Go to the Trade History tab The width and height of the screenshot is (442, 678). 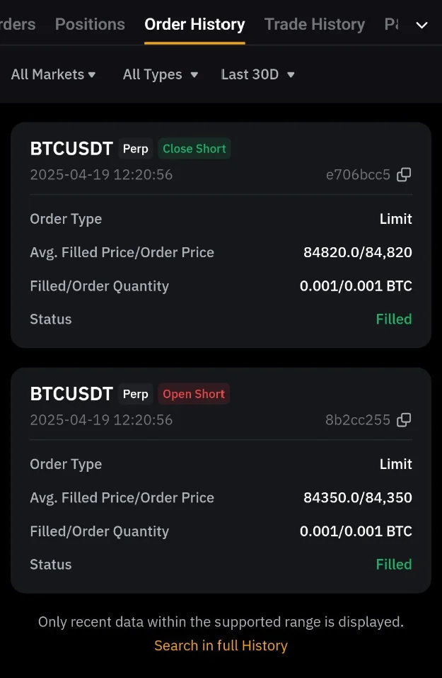click(x=315, y=25)
